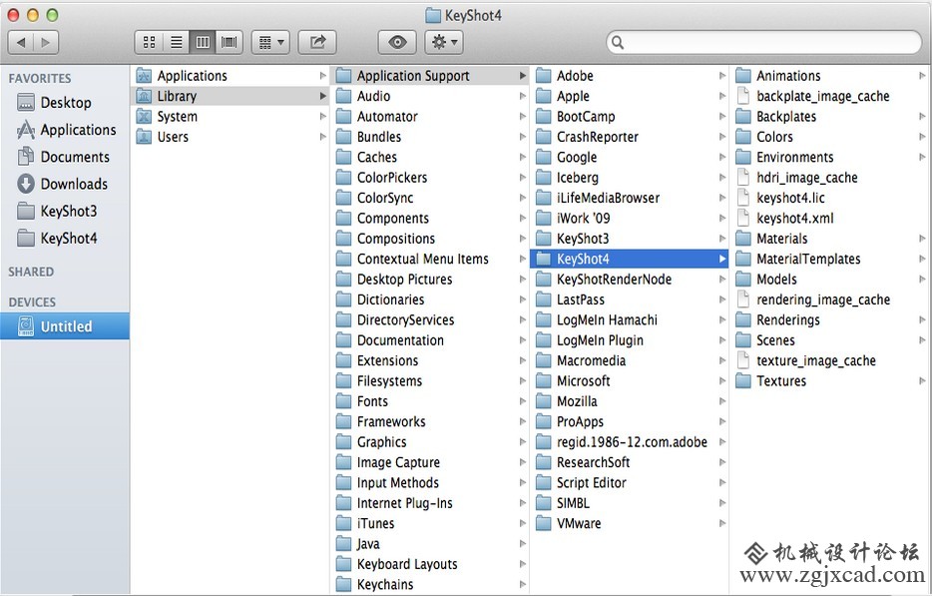Expand the KeyShot4 folder arrow in the third column
The image size is (932, 596).
coord(722,259)
